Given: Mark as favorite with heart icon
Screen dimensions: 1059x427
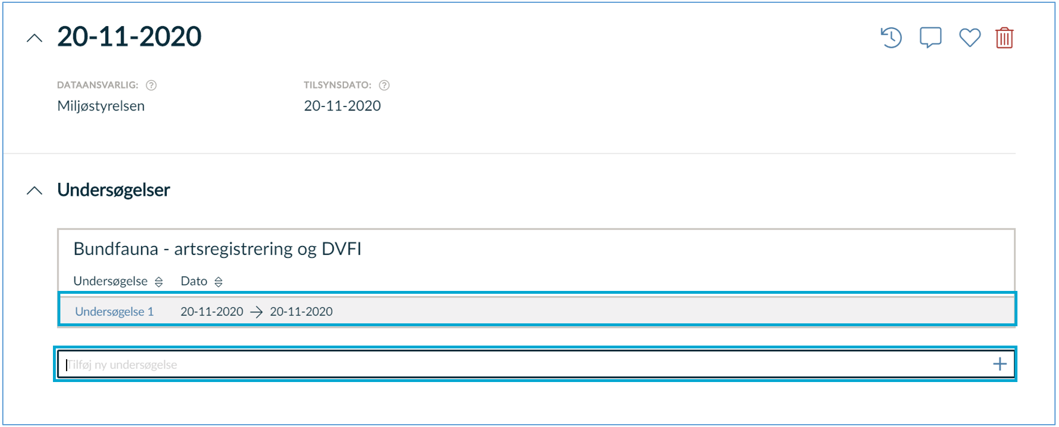Looking at the screenshot, I should pos(970,38).
